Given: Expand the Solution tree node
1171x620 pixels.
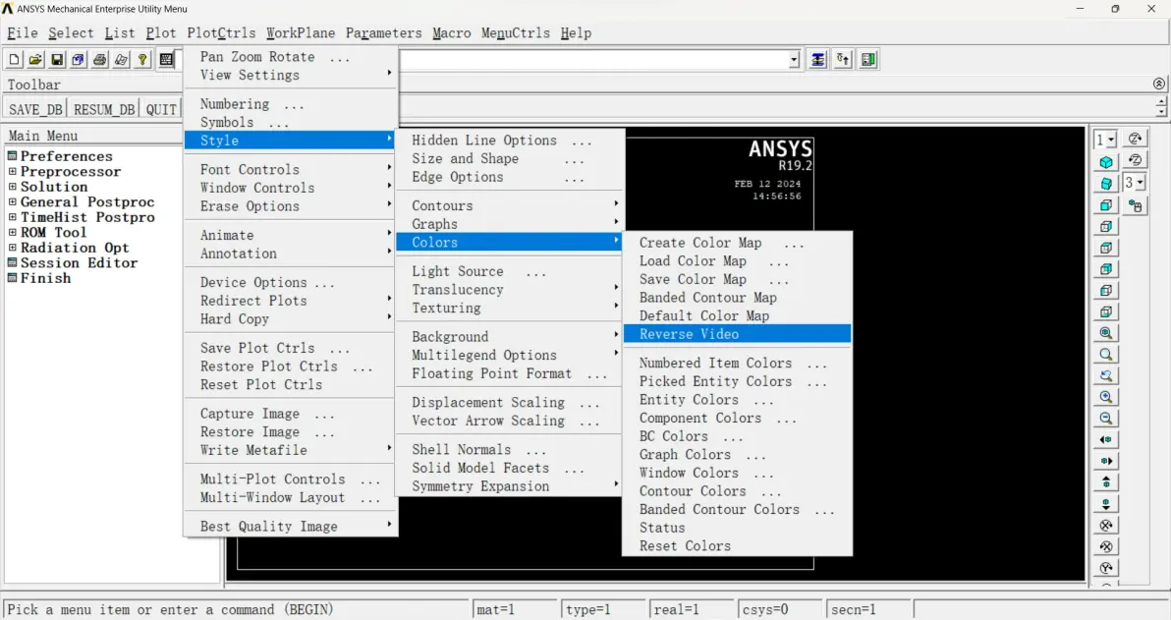Looking at the screenshot, I should tap(12, 187).
